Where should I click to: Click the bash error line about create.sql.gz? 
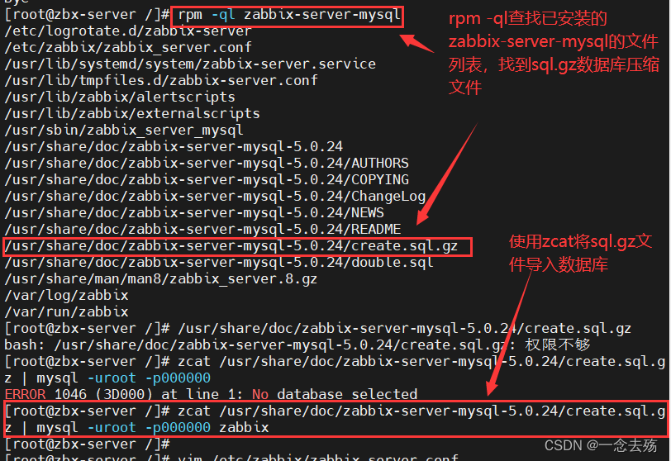(x=297, y=345)
